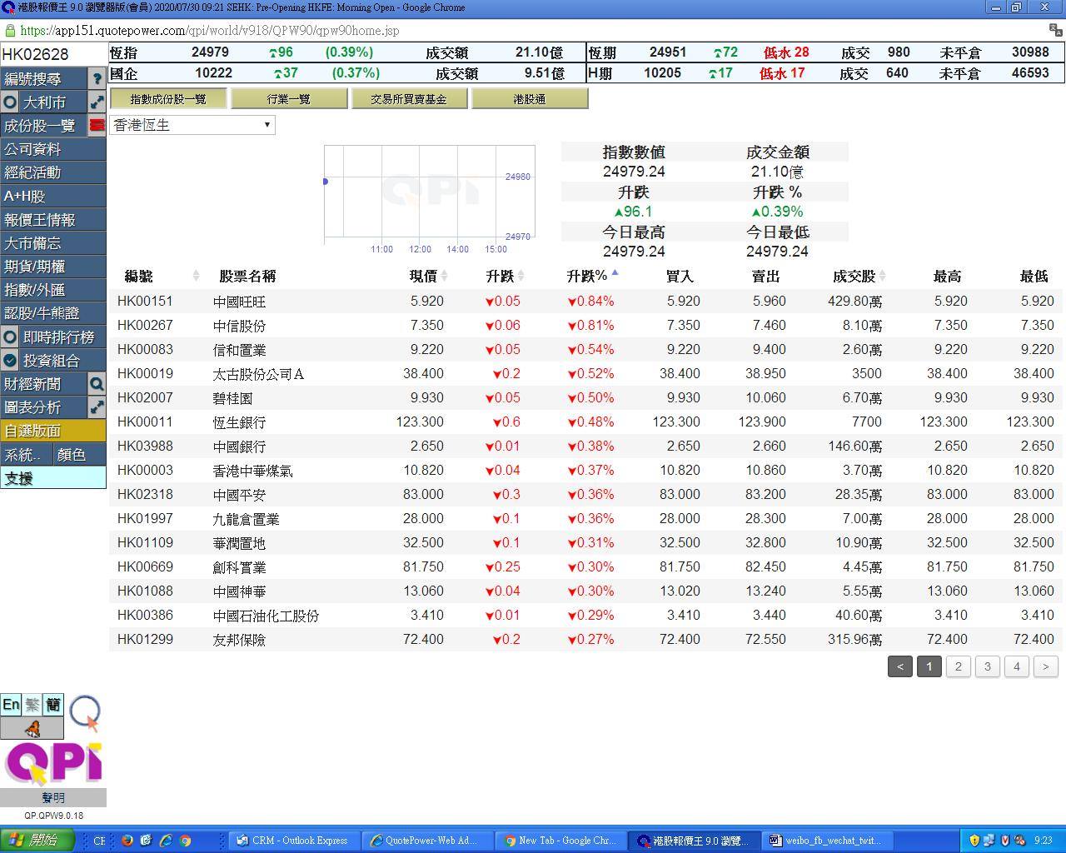Open 圖表分析 in the sidebar

click(44, 407)
